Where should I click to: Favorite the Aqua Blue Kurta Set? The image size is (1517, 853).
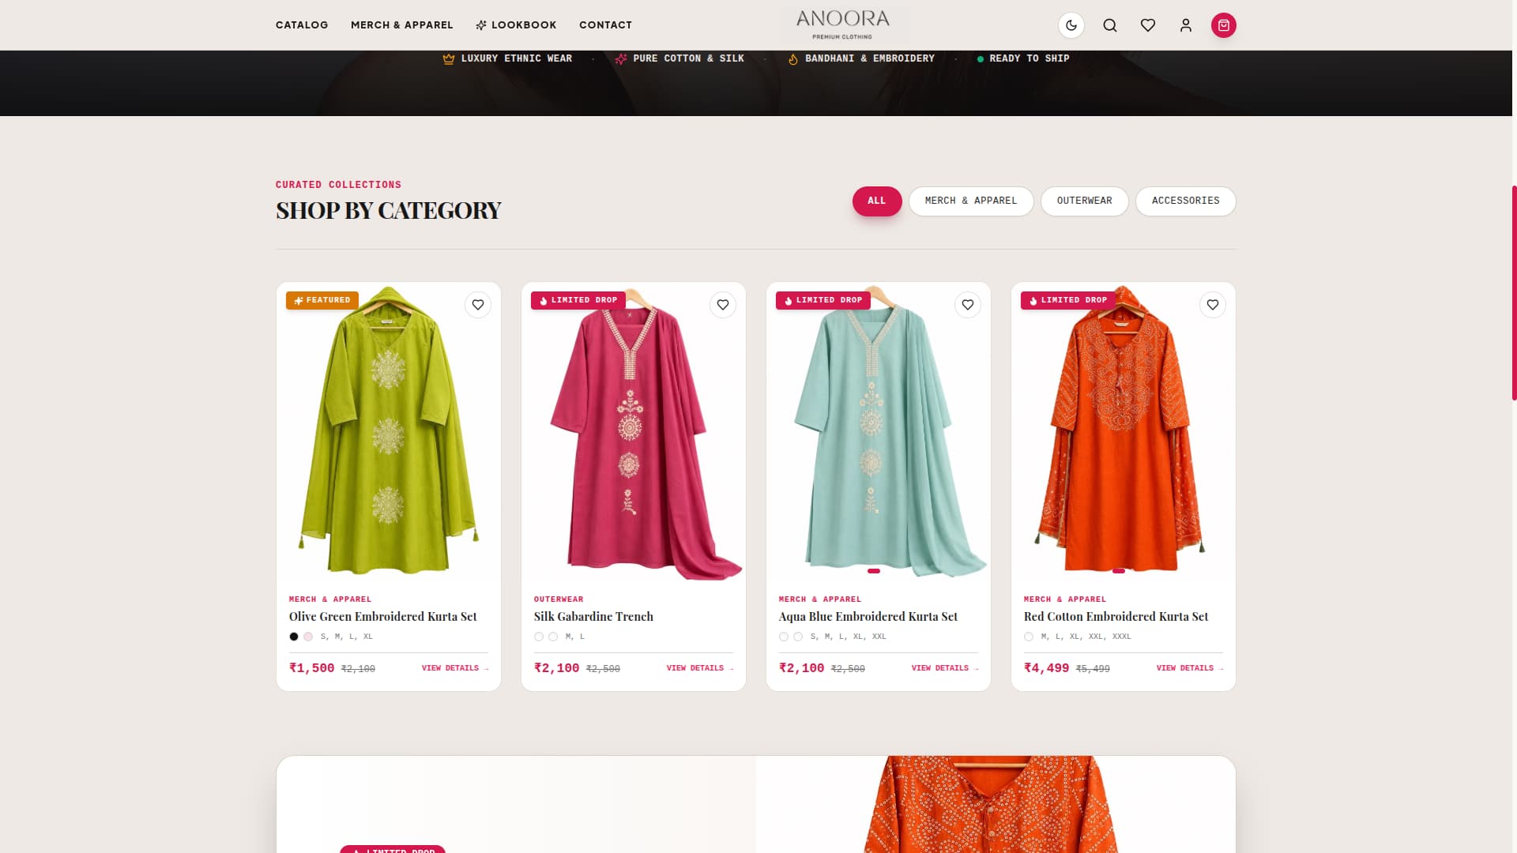coord(968,305)
